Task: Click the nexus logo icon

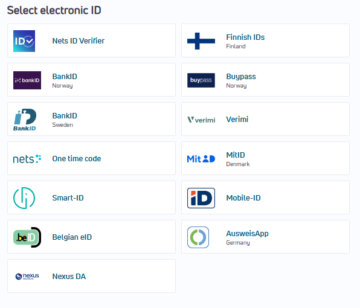Action: point(27,277)
